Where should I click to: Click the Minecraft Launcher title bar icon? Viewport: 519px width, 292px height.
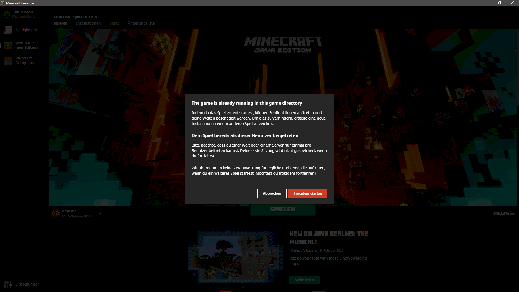click(x=3, y=3)
